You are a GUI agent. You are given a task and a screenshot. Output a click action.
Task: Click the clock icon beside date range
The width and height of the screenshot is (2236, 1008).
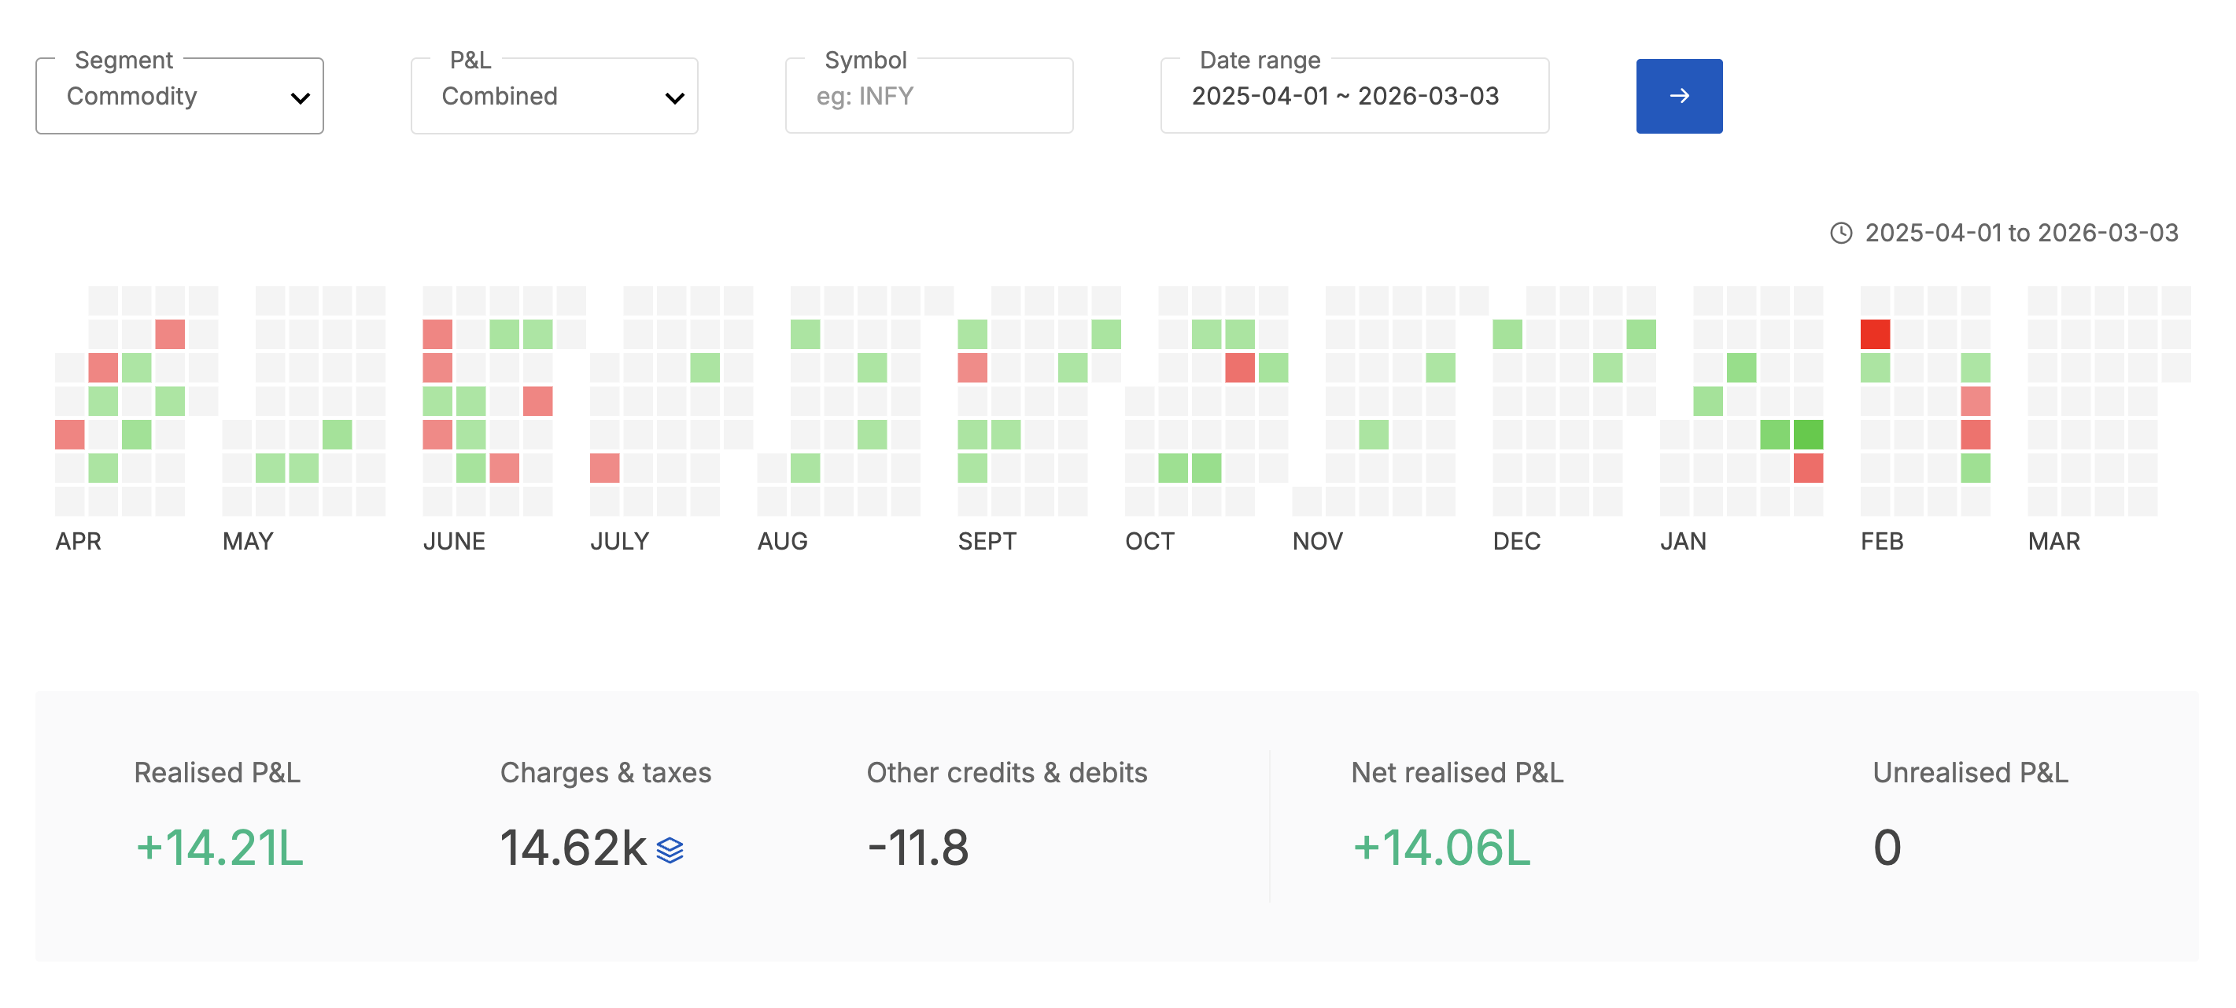(1840, 233)
